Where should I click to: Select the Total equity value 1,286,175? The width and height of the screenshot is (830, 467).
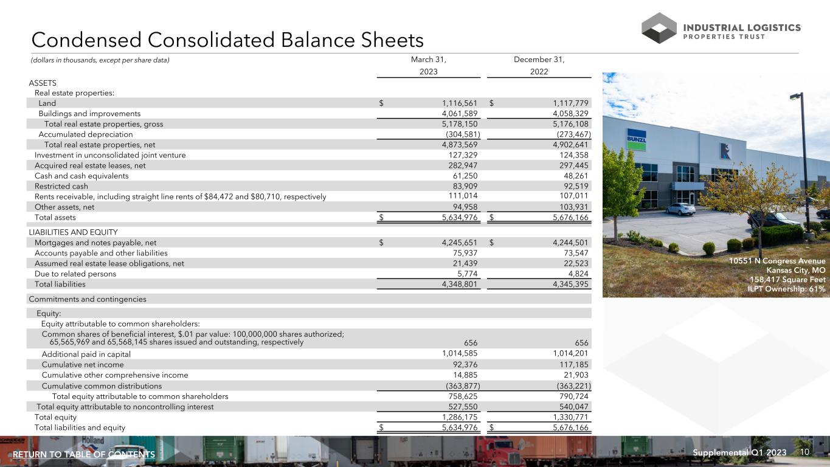[x=461, y=417]
